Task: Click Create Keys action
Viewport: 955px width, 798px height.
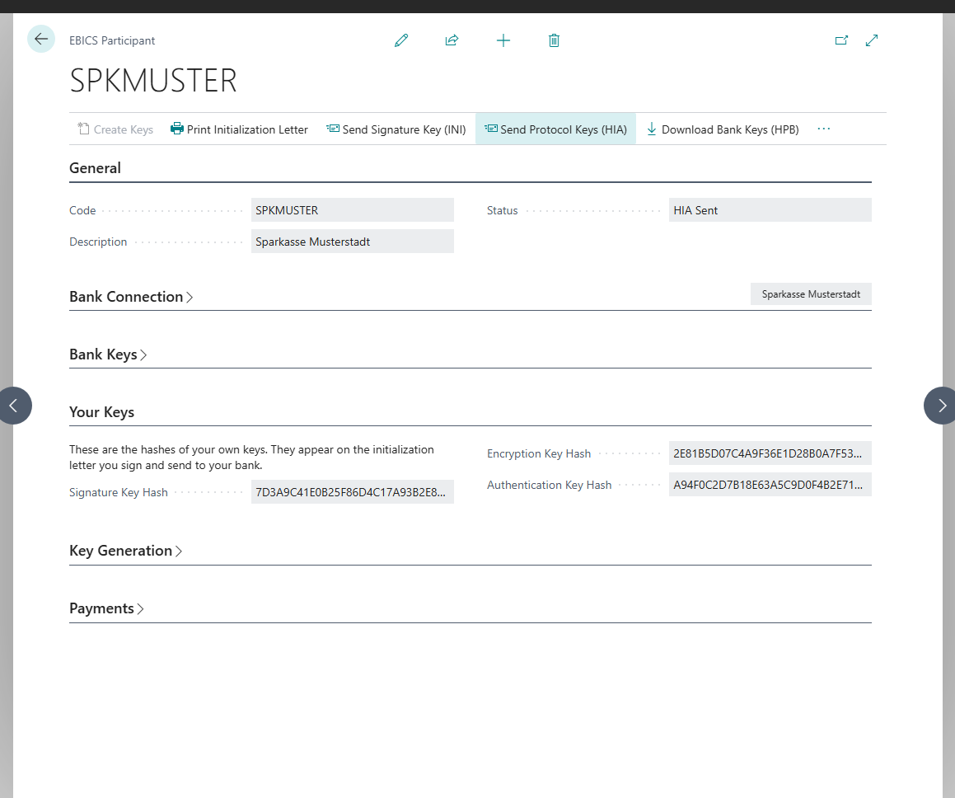Action: click(115, 129)
